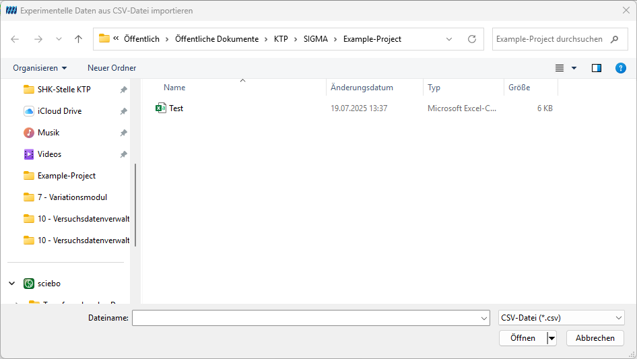Open the CSV-Datei file type dropdown
Screen dimensions: 637x359
pos(561,318)
